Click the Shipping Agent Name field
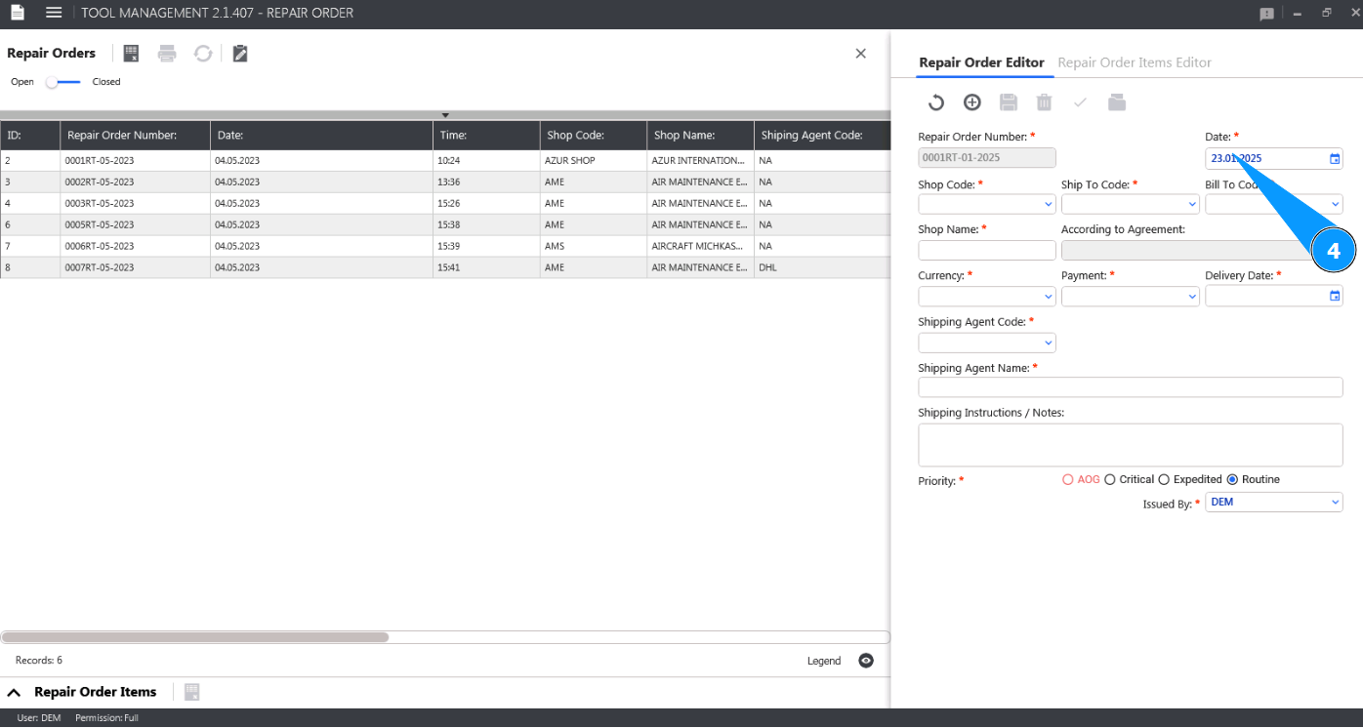The width and height of the screenshot is (1363, 728). pos(1131,387)
